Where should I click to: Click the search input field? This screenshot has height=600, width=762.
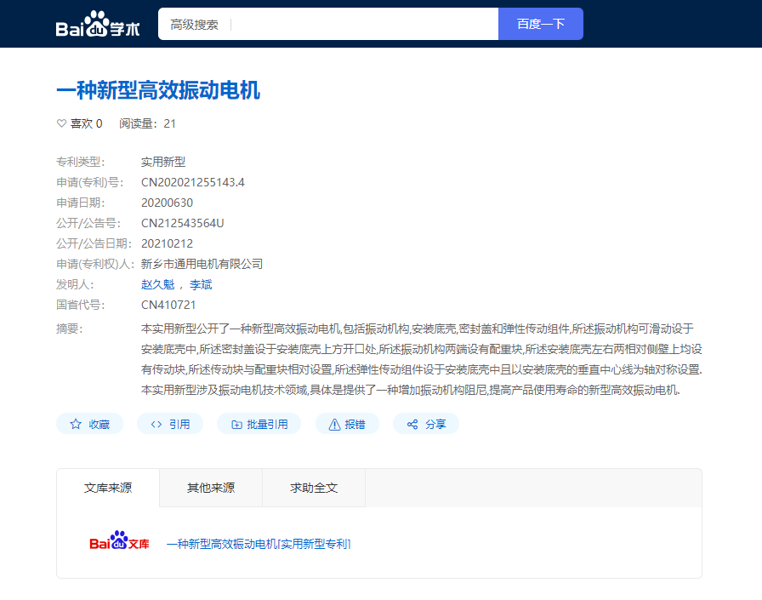(365, 24)
